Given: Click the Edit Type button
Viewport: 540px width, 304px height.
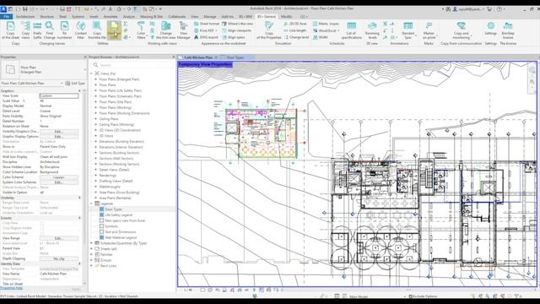Looking at the screenshot, I should [x=75, y=84].
